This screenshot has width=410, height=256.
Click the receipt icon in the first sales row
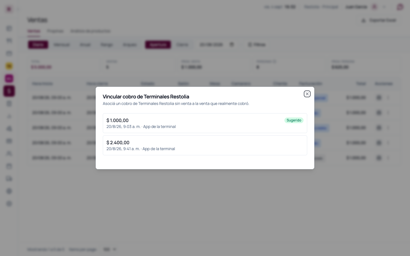click(x=379, y=98)
